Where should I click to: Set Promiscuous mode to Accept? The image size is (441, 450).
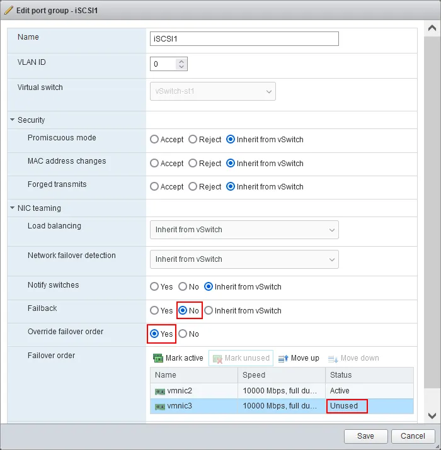coord(154,140)
